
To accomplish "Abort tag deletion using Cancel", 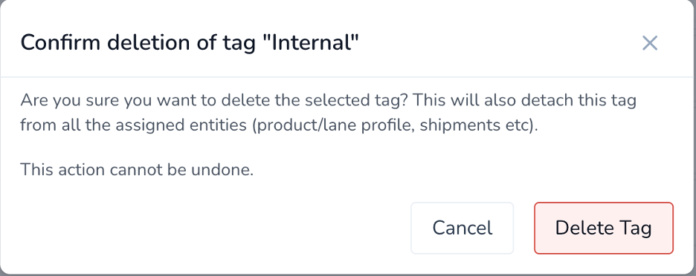I will pos(462,229).
